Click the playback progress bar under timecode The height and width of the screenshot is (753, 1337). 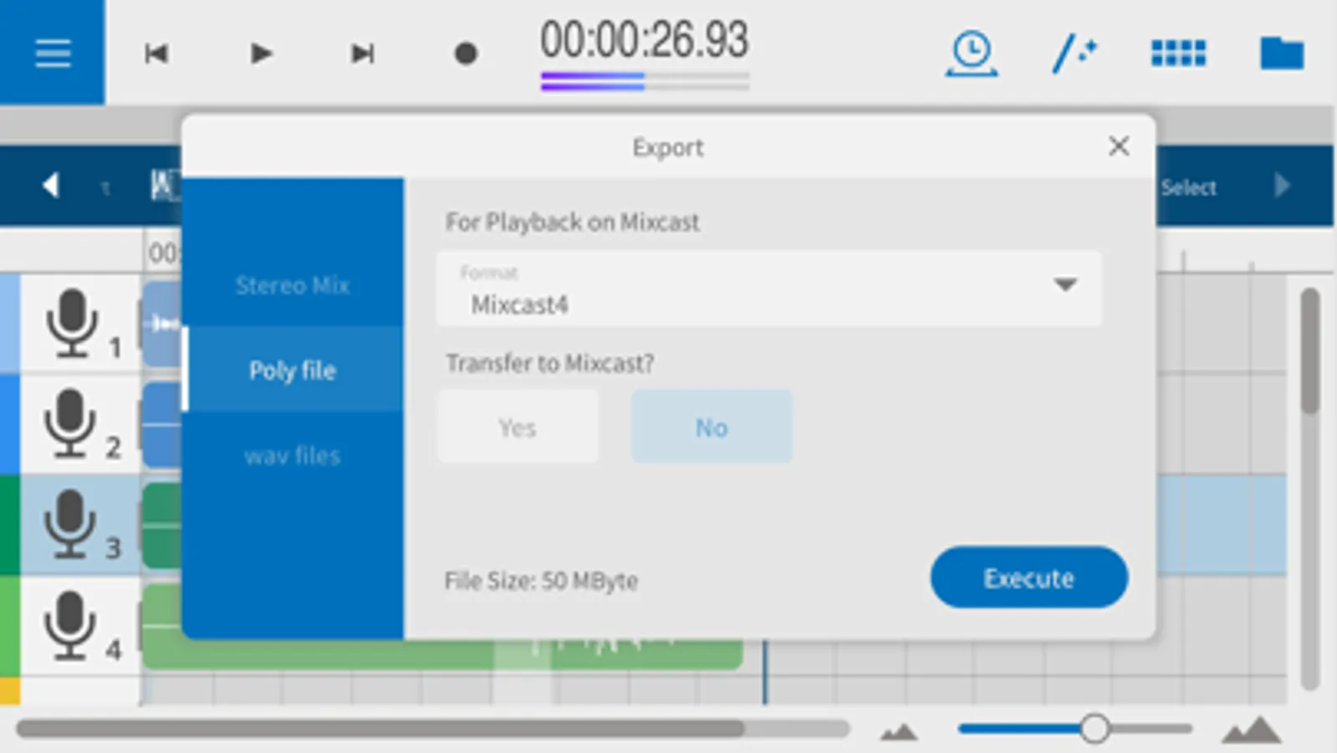tap(645, 81)
